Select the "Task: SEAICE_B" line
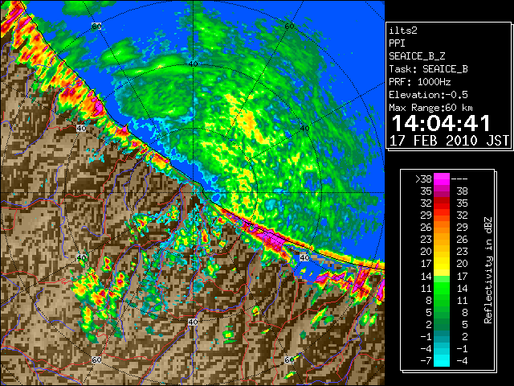514x386 pixels. tap(428, 69)
